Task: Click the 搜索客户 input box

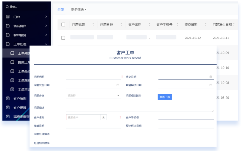Action: (83, 117)
